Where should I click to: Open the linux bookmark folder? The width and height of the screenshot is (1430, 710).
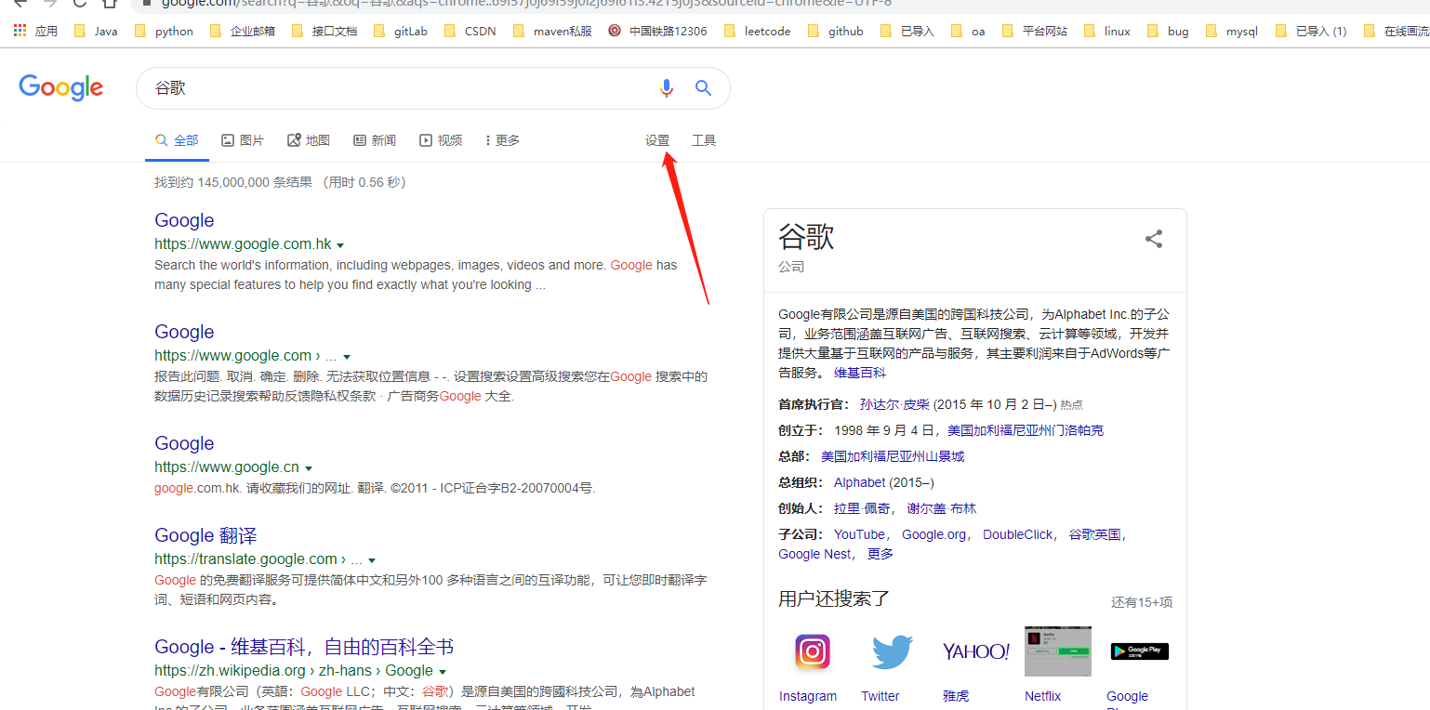point(1107,31)
